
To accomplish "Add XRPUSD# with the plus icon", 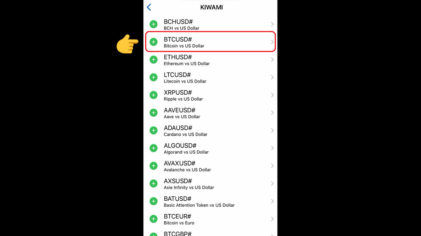I will coord(153,95).
